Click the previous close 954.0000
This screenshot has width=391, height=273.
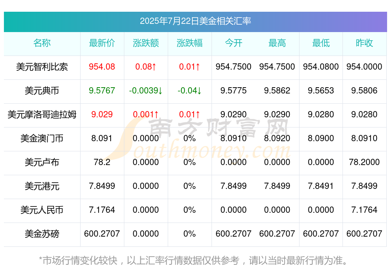click(x=364, y=66)
